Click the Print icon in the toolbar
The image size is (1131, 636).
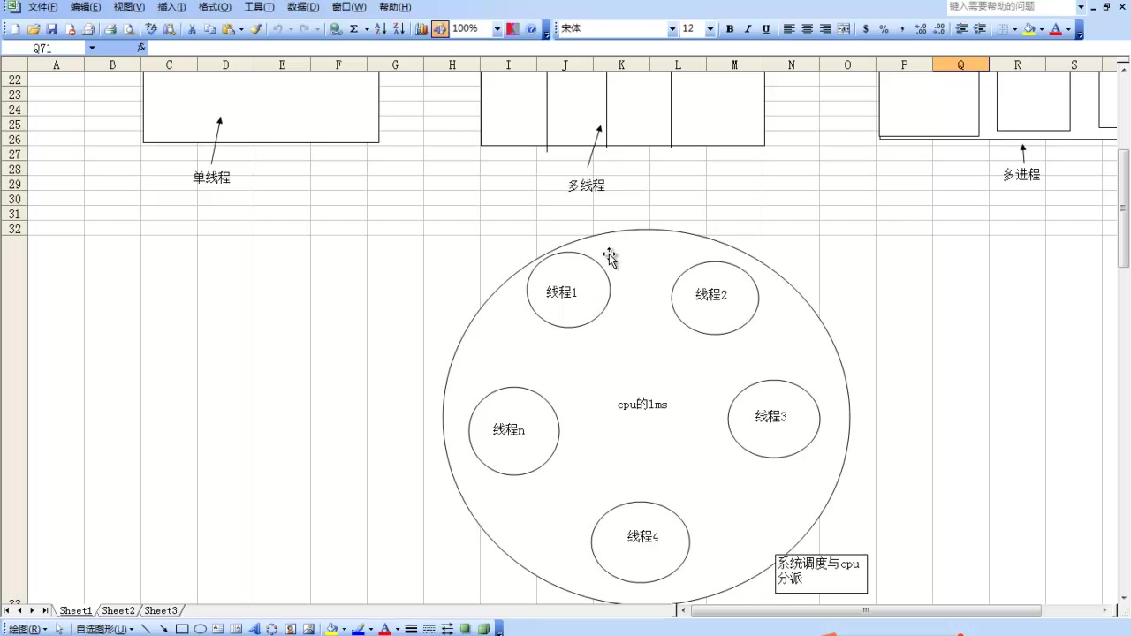(x=110, y=29)
